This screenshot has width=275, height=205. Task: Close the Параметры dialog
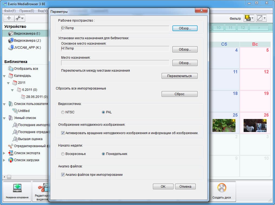[201, 10]
